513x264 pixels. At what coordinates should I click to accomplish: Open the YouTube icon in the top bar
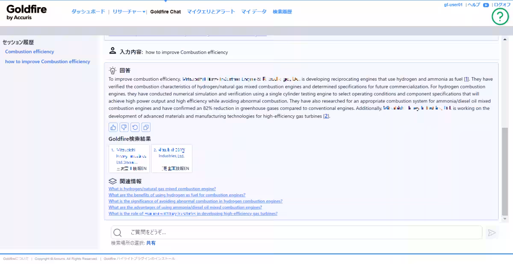487,5
